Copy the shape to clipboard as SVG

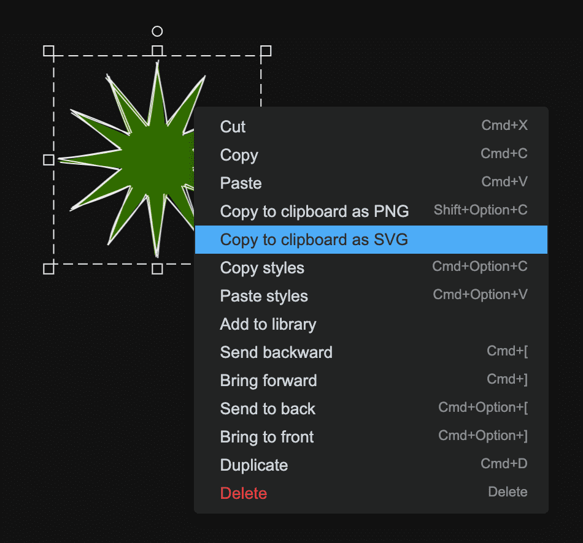pyautogui.click(x=314, y=240)
